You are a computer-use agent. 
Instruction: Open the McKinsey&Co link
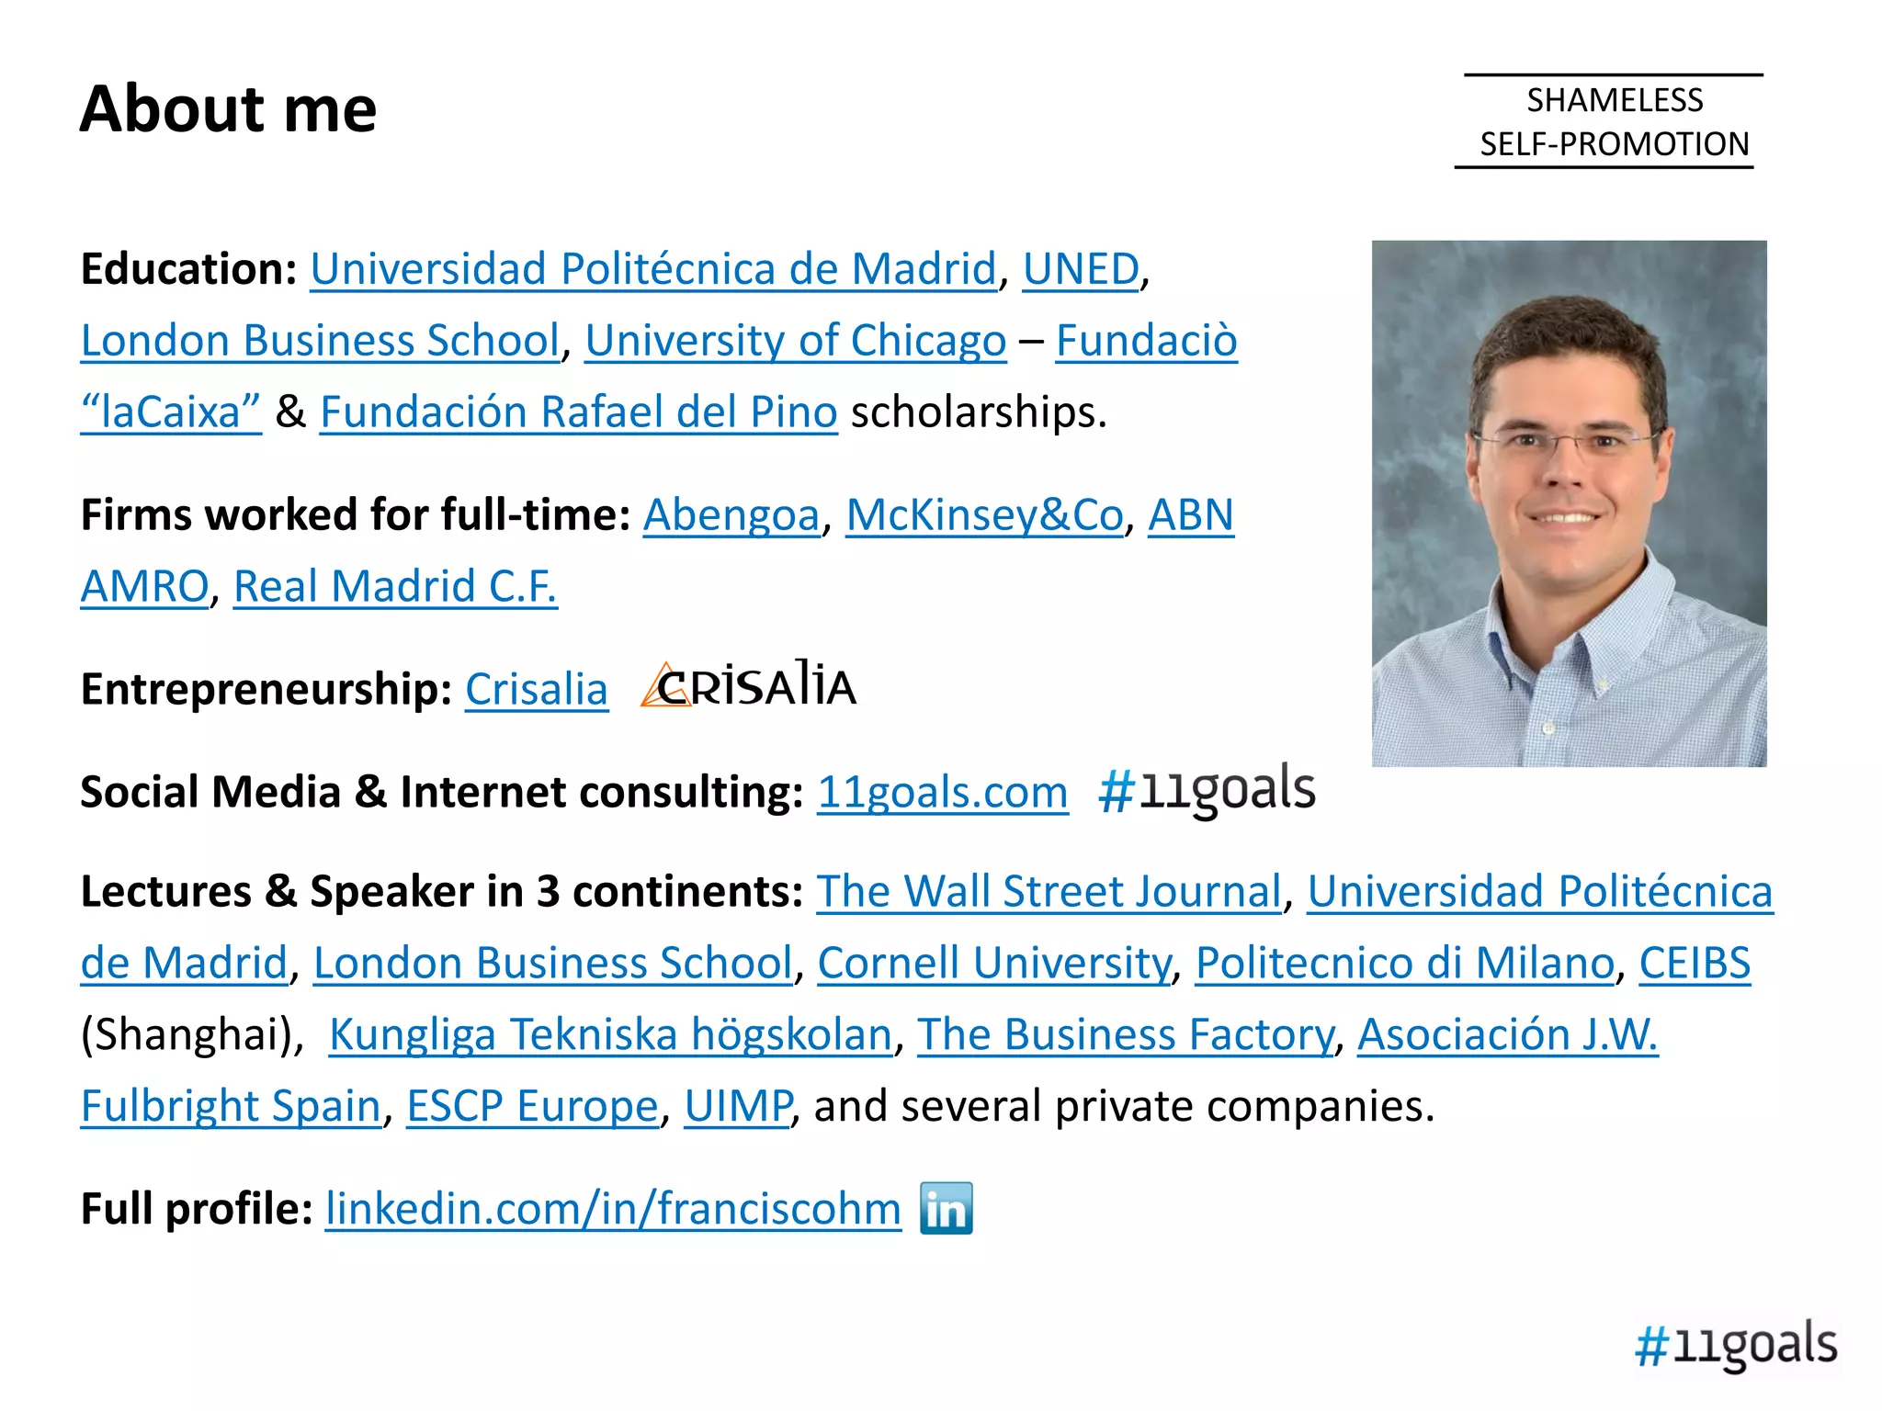(984, 515)
